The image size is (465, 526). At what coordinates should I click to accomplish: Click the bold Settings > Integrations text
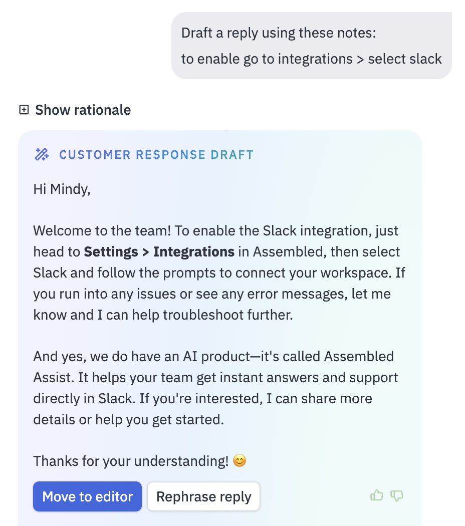point(159,251)
